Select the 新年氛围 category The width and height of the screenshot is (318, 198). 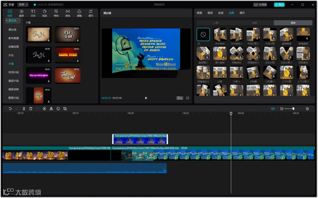coord(13,38)
